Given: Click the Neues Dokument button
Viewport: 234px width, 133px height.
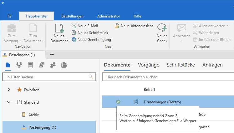Looking at the screenshot, I should click(x=59, y=34).
